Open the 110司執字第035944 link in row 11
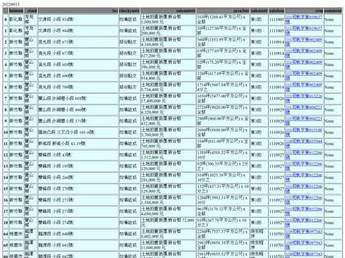This screenshot has width=345, height=258. (x=304, y=143)
